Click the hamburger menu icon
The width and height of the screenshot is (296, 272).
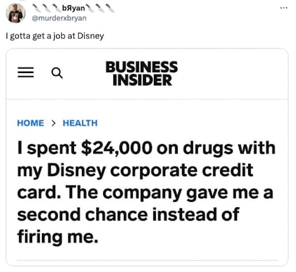click(24, 73)
